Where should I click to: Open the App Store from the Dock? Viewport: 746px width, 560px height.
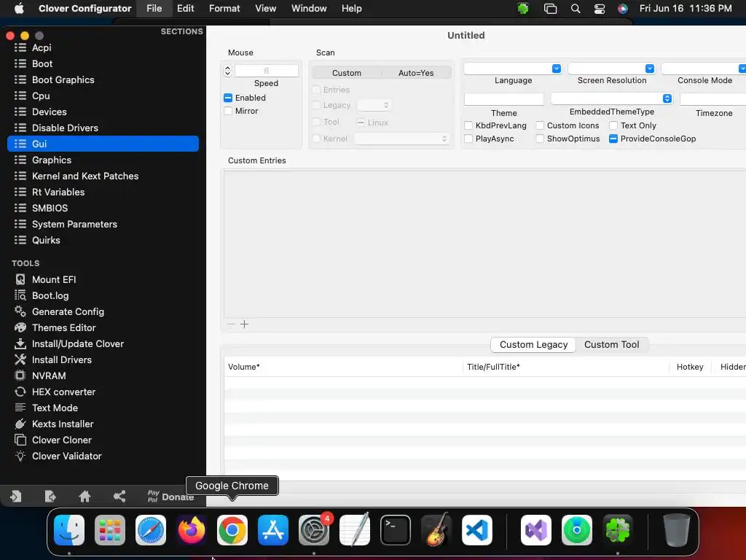tap(273, 530)
